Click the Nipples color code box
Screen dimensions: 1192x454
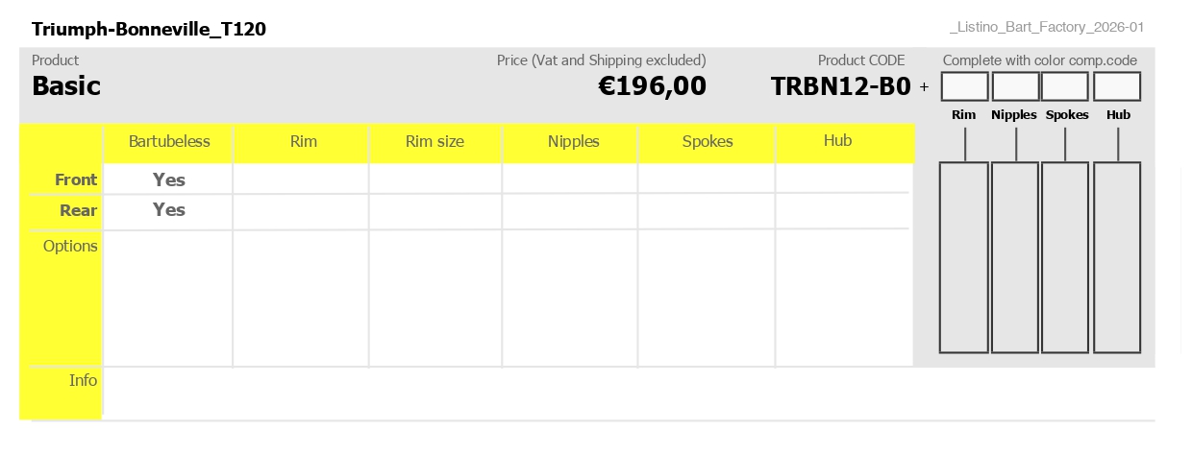click(x=1015, y=86)
